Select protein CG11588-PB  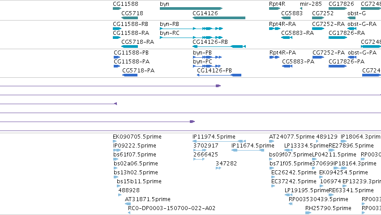(131, 53)
